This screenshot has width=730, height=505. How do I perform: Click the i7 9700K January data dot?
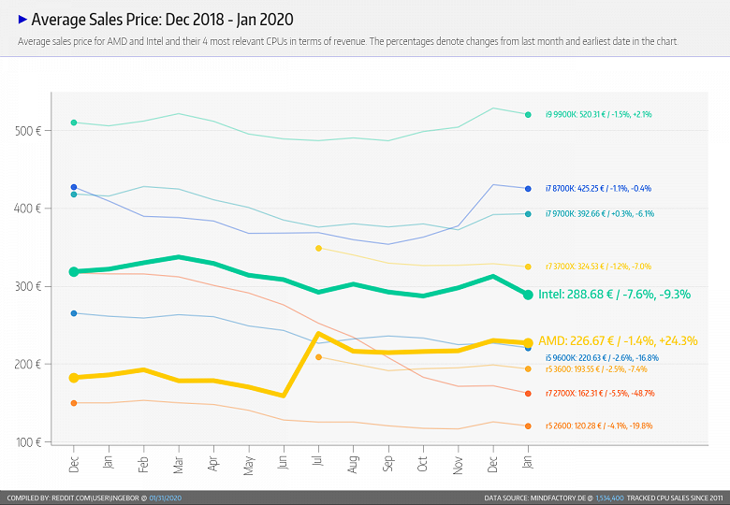click(528, 214)
